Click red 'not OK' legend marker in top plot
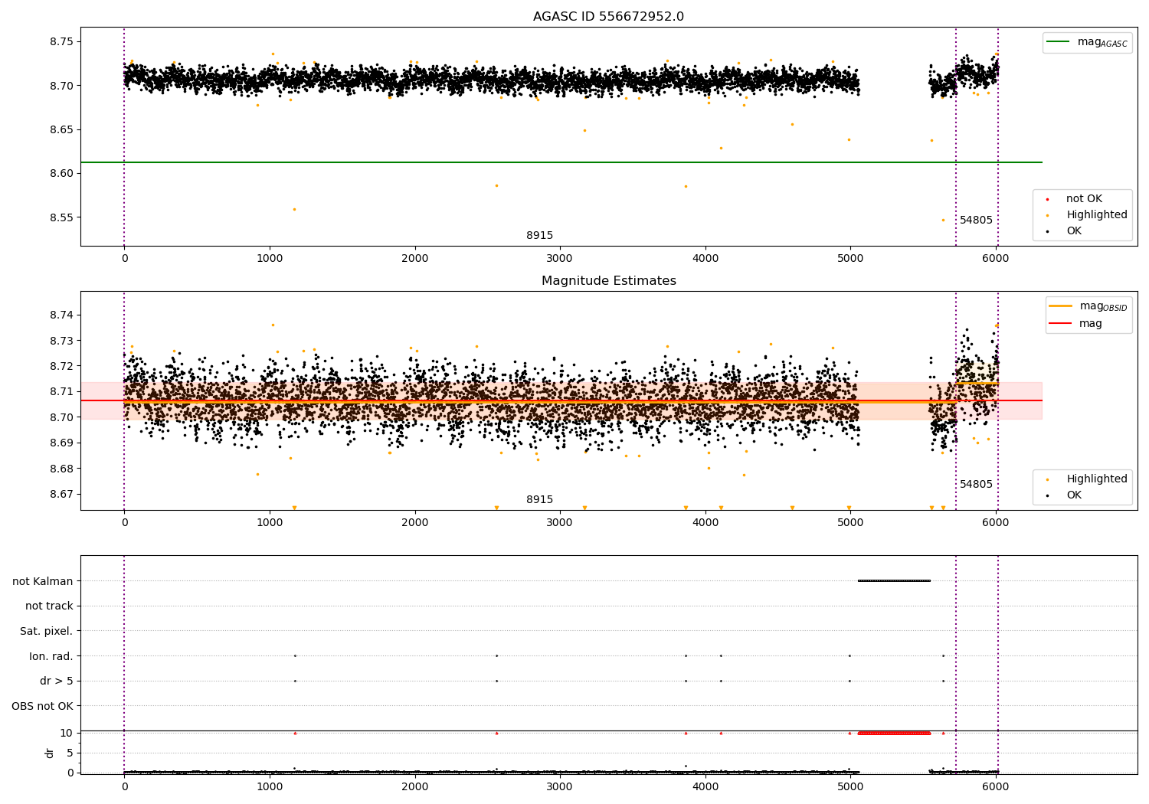Image resolution: width=1149 pixels, height=804 pixels. (x=1047, y=199)
